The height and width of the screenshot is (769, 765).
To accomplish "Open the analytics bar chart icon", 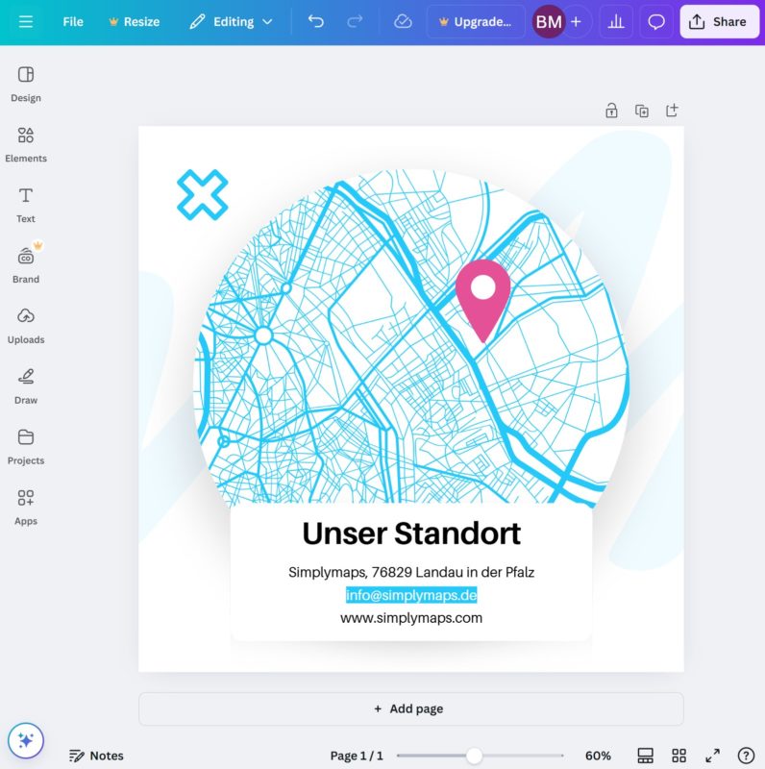I will pyautogui.click(x=616, y=21).
